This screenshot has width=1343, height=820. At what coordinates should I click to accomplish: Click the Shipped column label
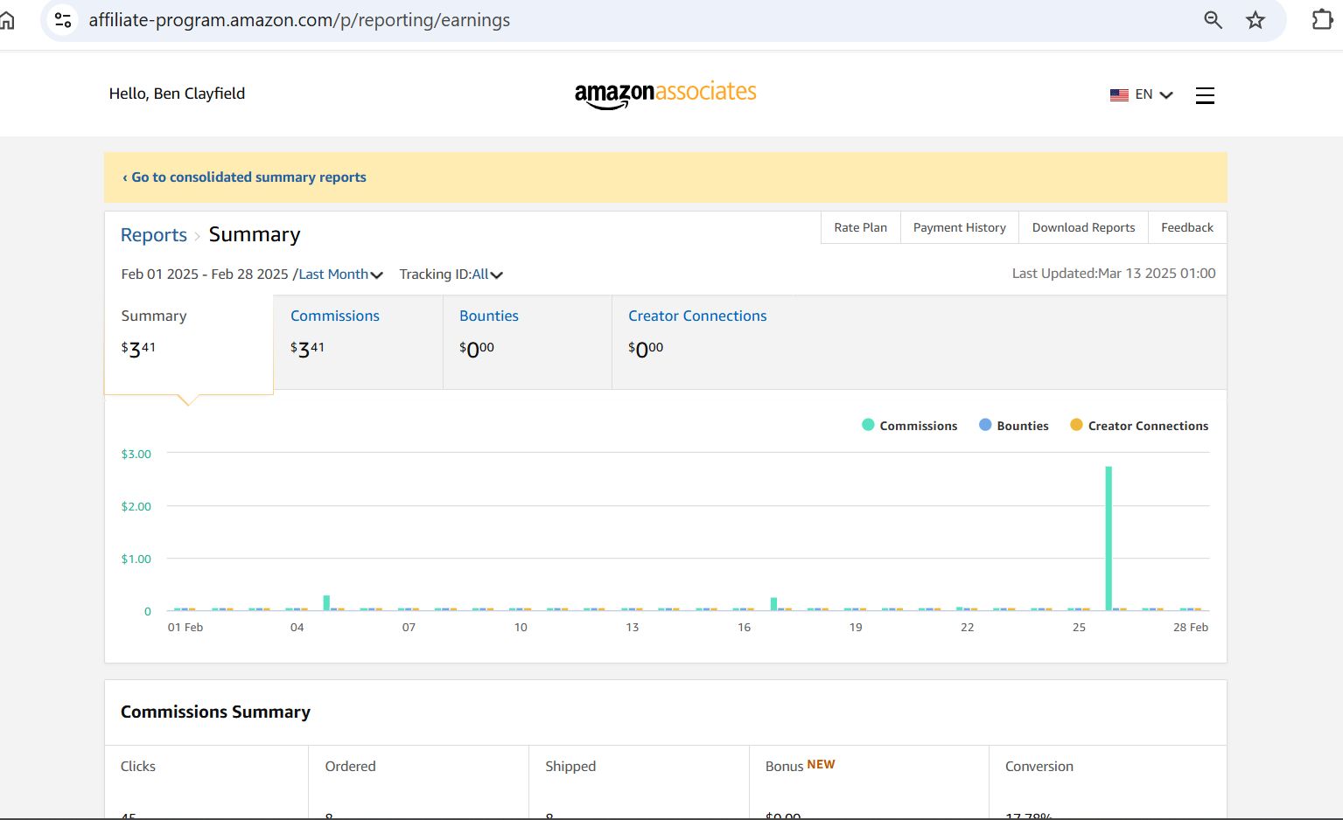tap(570, 766)
